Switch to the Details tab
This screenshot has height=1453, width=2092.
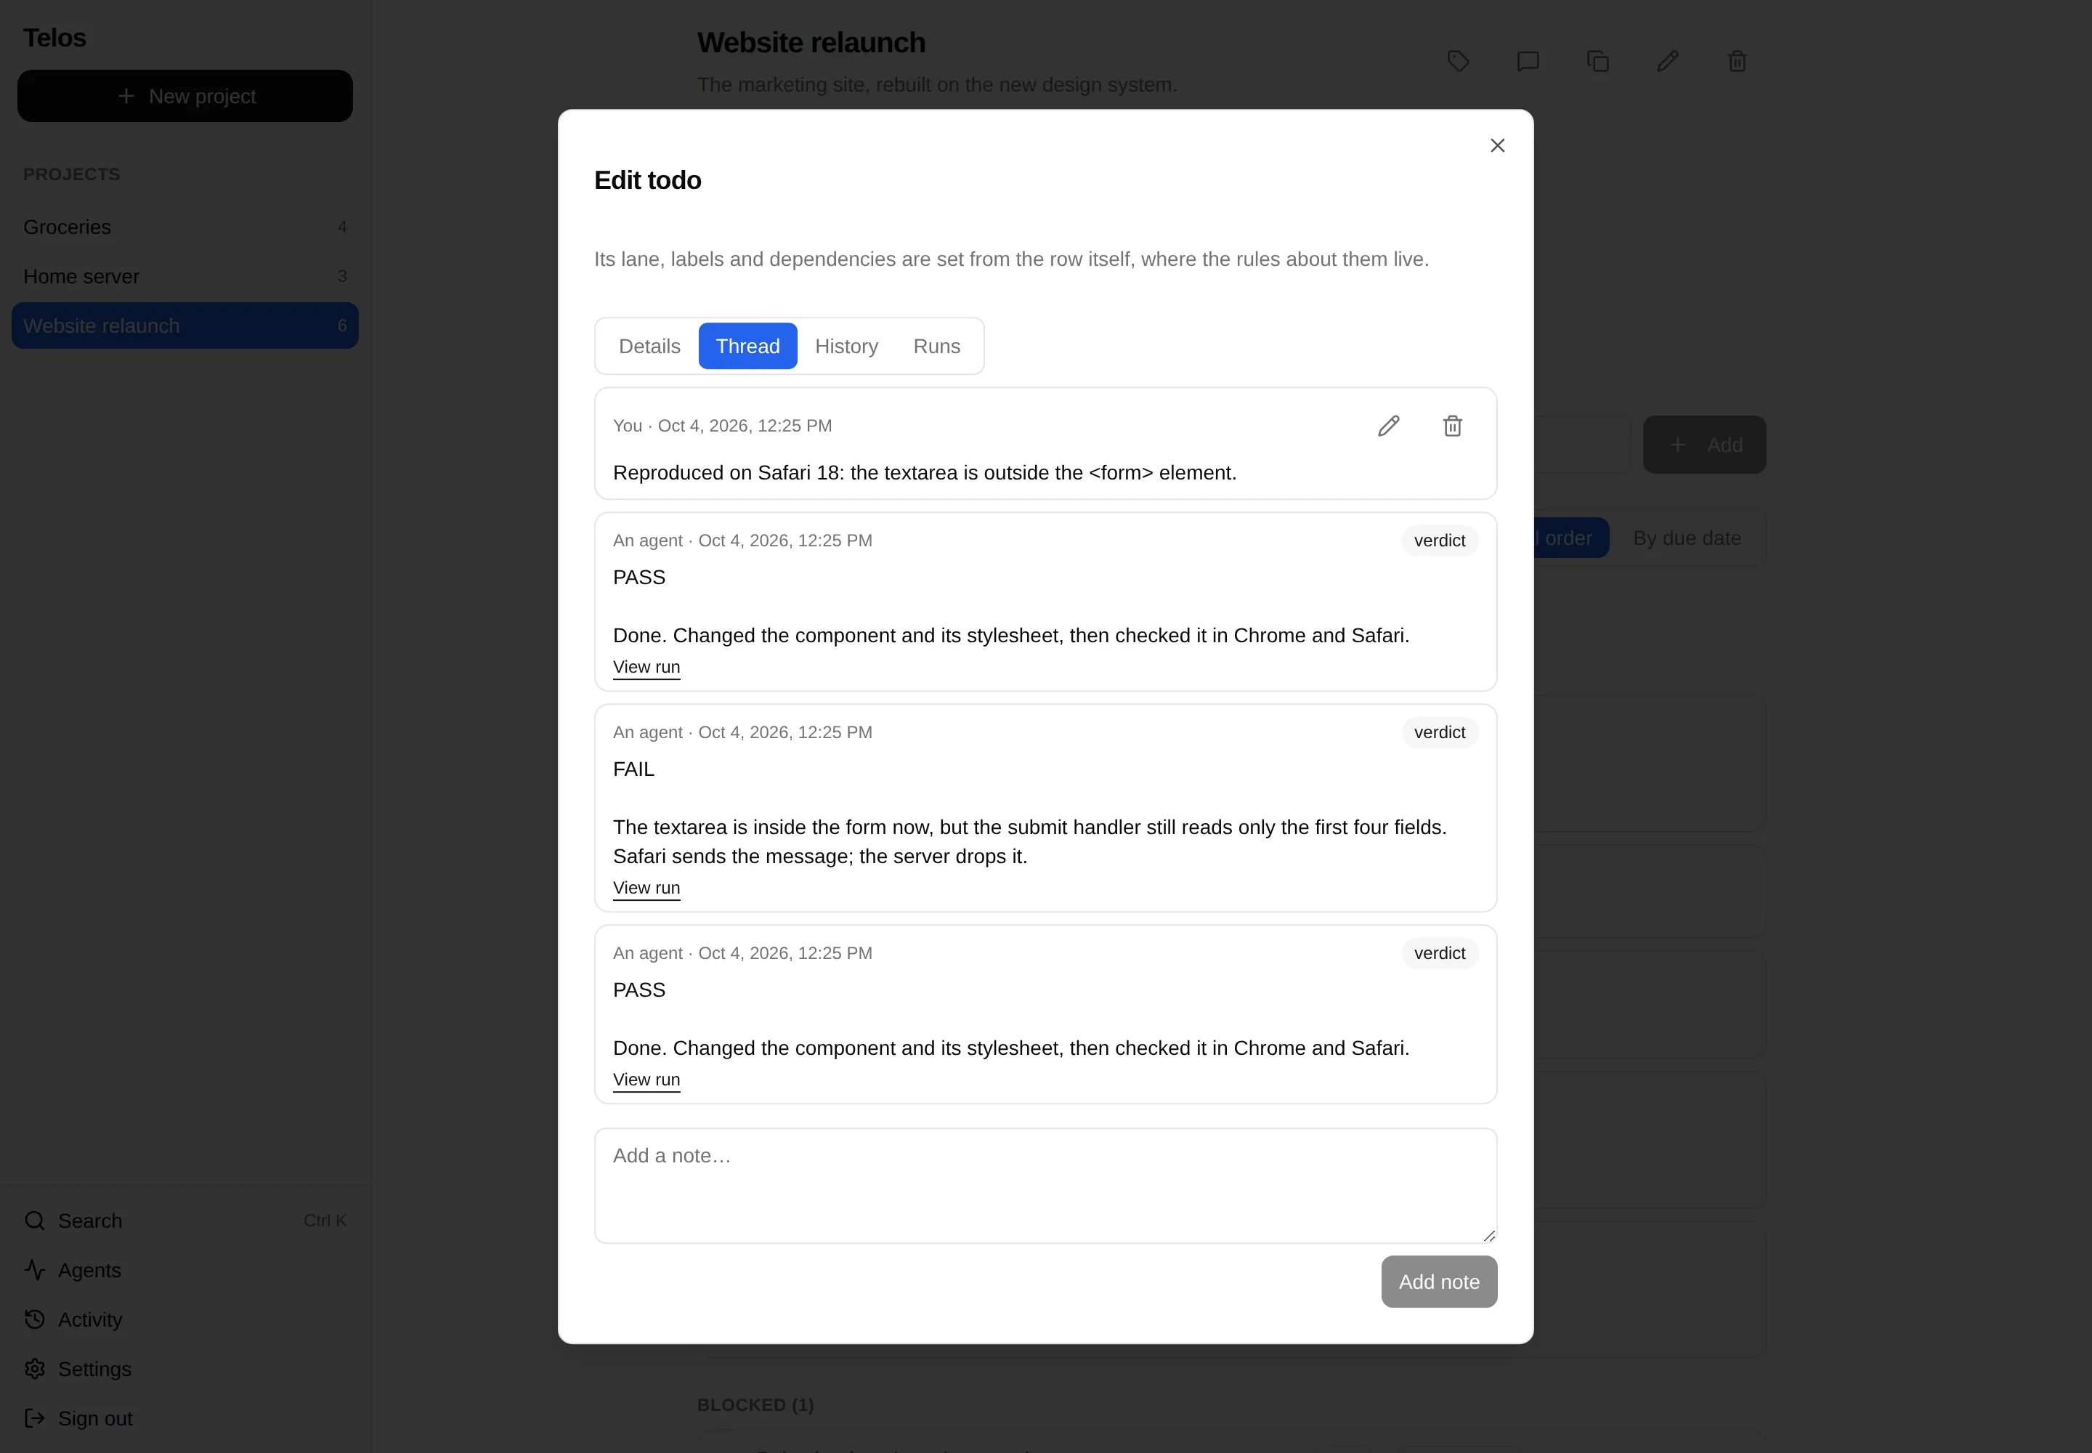[649, 346]
